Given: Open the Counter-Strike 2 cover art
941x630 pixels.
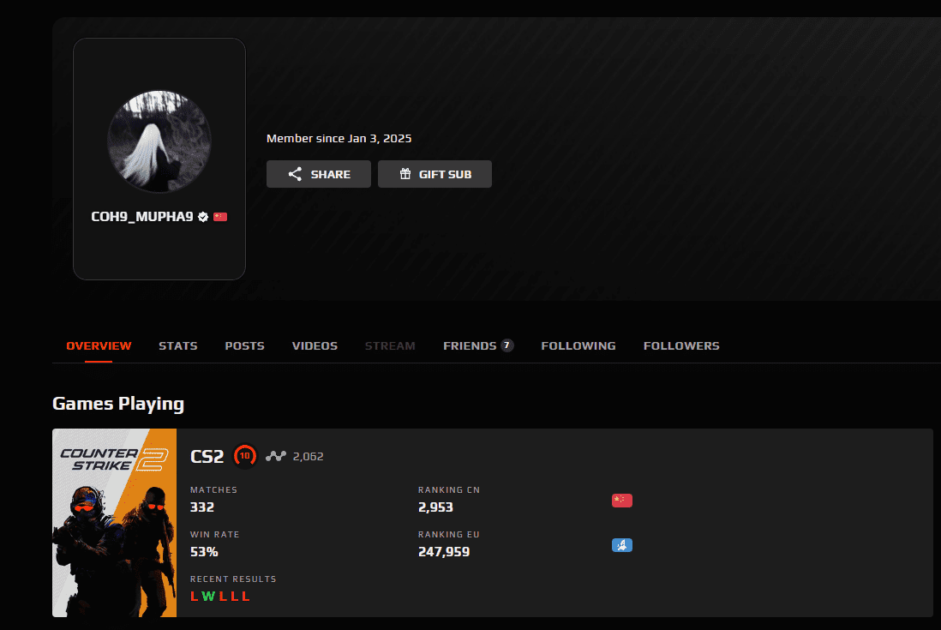Looking at the screenshot, I should 114,523.
